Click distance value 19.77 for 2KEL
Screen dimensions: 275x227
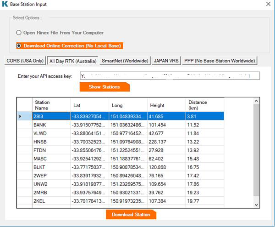click(205, 201)
